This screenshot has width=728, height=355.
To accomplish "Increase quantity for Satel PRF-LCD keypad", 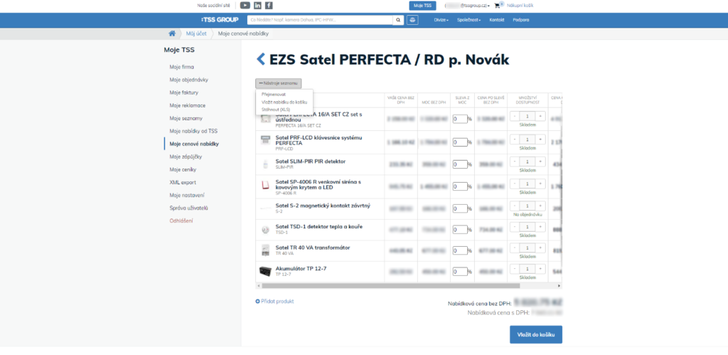I will (540, 140).
